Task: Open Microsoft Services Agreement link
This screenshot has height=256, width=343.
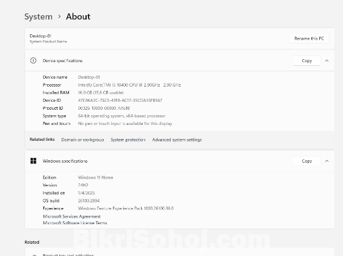Action: [72, 216]
